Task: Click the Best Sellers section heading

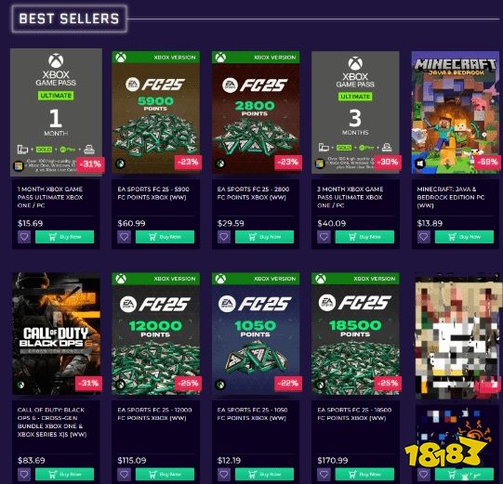Action: click(70, 19)
